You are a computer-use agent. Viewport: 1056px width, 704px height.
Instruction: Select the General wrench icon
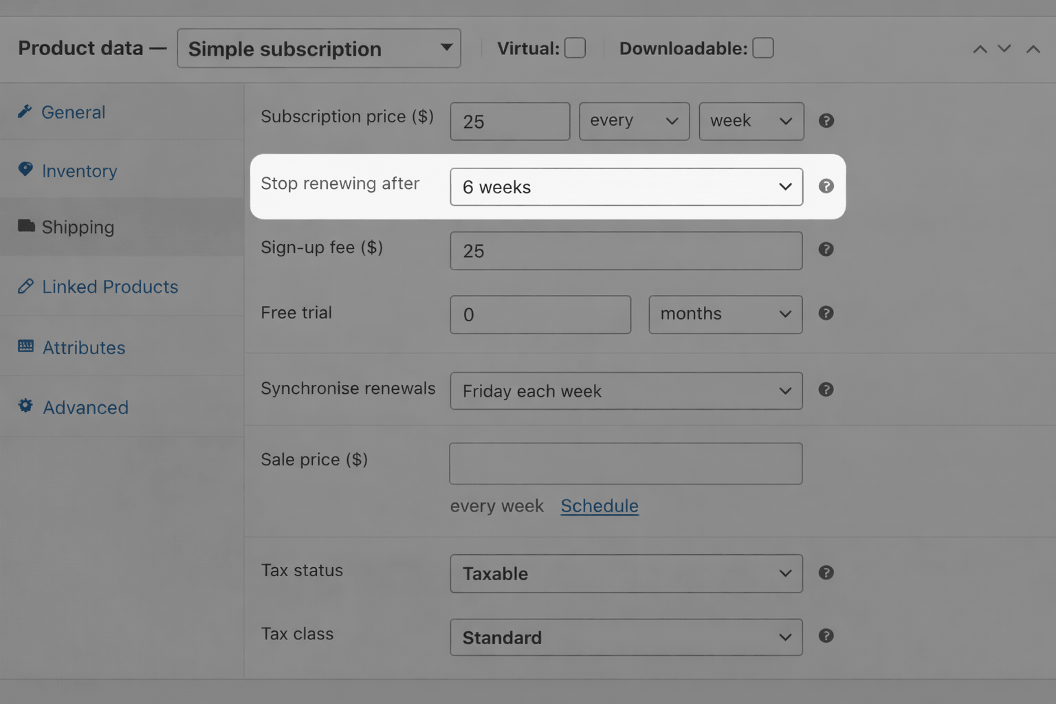[25, 110]
